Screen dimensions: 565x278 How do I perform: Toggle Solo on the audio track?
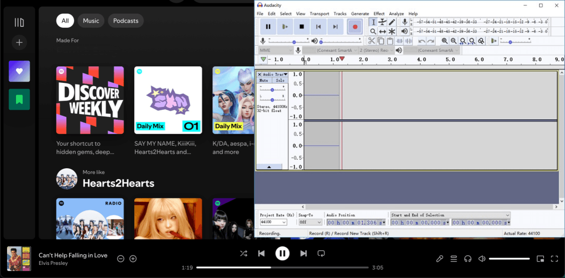click(x=280, y=81)
